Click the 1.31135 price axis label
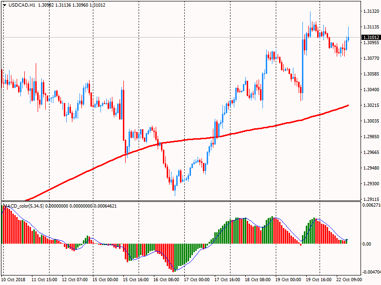 coord(371,27)
